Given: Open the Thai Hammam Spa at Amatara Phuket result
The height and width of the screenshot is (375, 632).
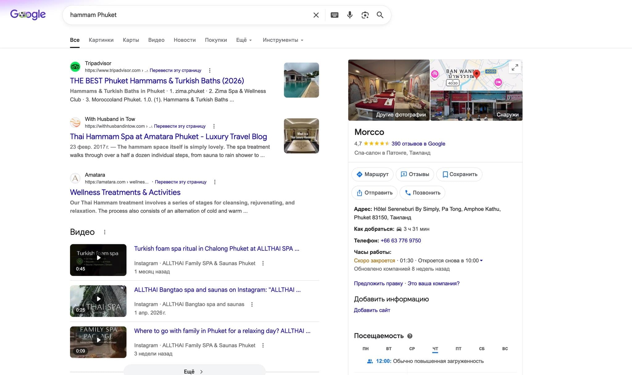Looking at the screenshot, I should pyautogui.click(x=168, y=137).
